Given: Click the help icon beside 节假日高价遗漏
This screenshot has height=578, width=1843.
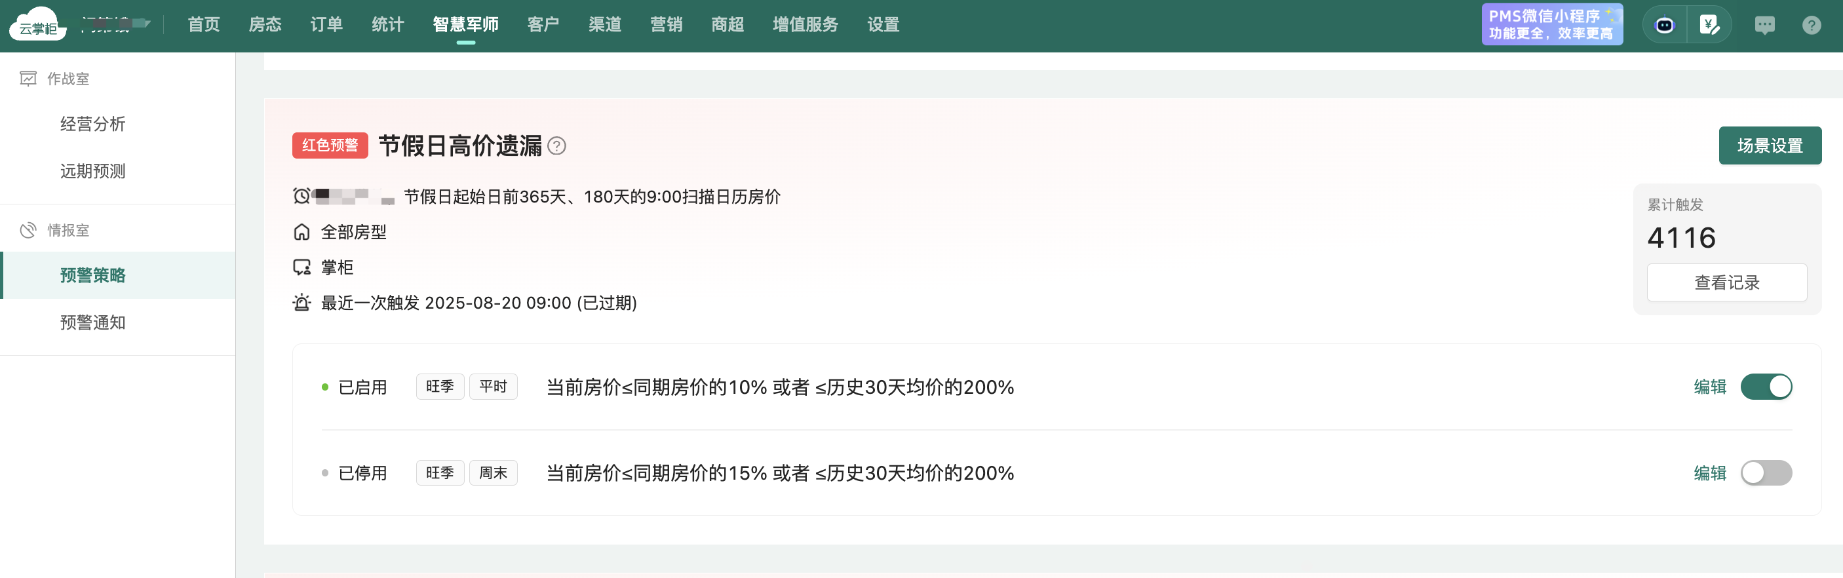Looking at the screenshot, I should [556, 146].
